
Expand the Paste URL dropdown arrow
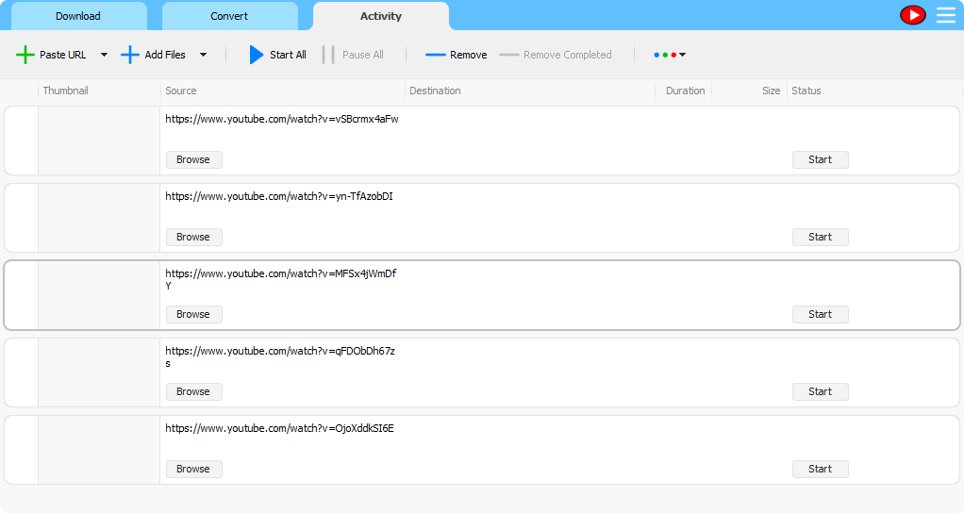[x=104, y=55]
